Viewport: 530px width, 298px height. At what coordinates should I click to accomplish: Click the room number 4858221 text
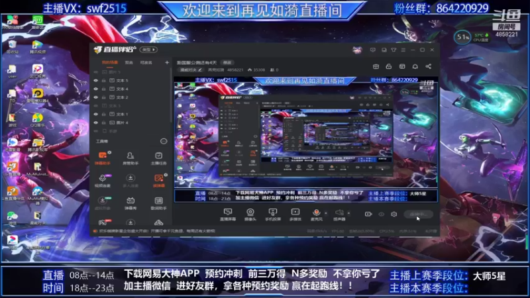coord(235,70)
